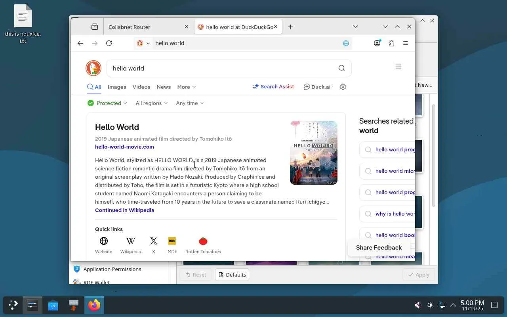Screen dimensions: 507x317
Task: Open the network tray icon
Action: pos(442,305)
